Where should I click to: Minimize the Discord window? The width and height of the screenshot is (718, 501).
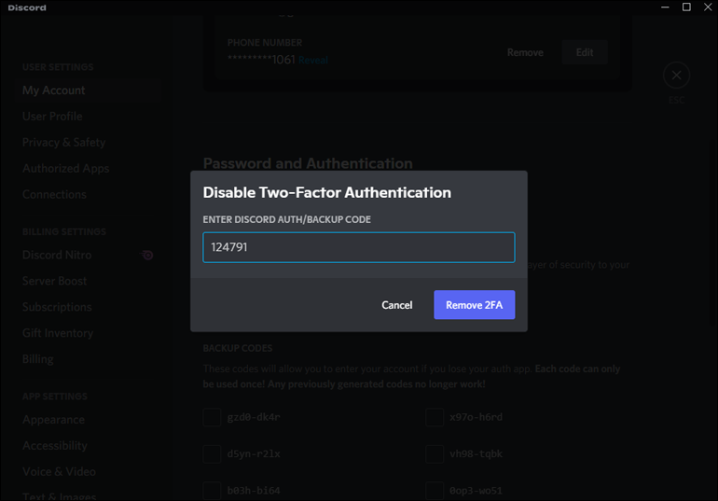[x=664, y=7]
